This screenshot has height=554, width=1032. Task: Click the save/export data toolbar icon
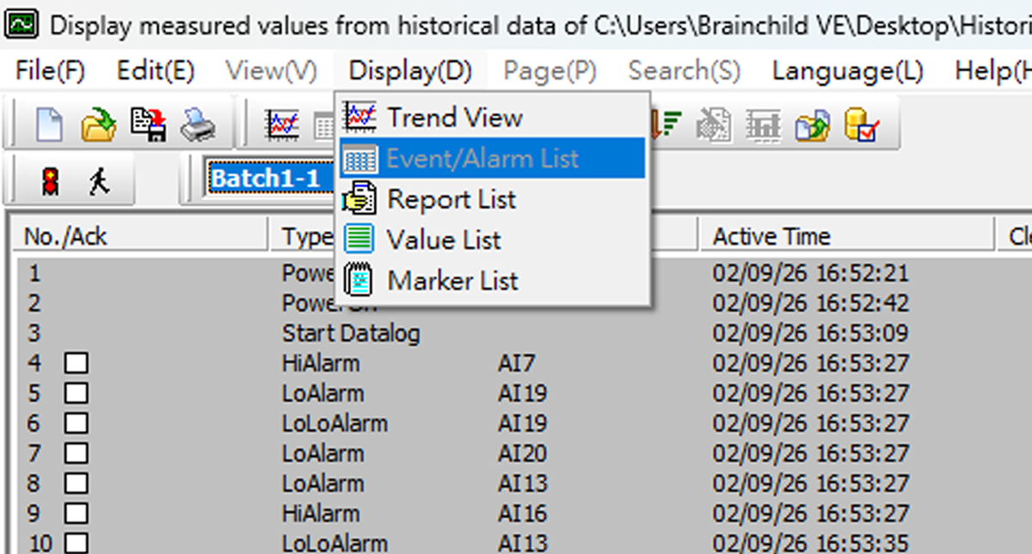147,126
